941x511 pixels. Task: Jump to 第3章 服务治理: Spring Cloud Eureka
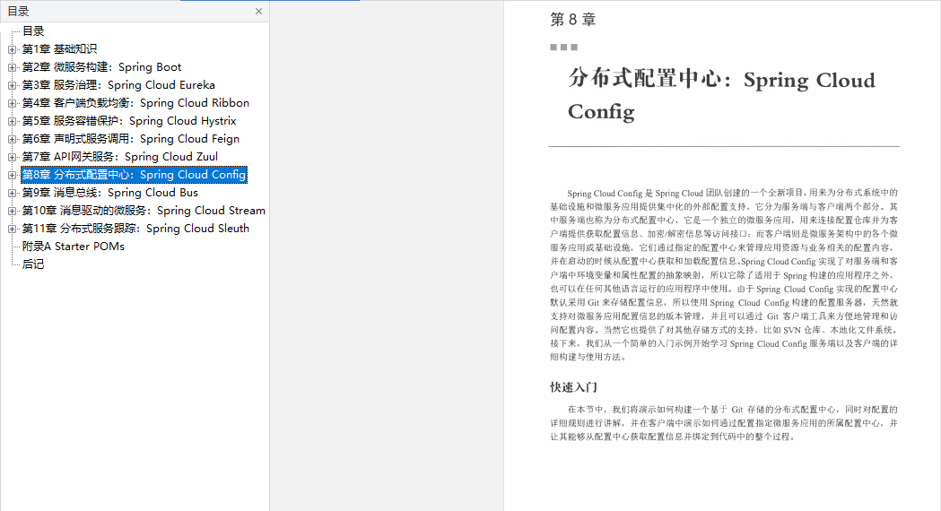(x=118, y=85)
